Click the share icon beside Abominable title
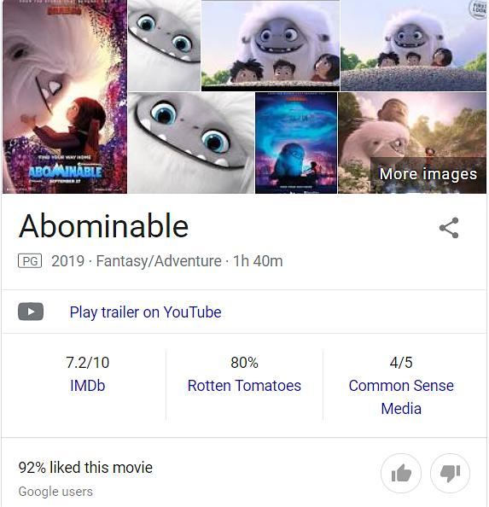 coord(449,228)
